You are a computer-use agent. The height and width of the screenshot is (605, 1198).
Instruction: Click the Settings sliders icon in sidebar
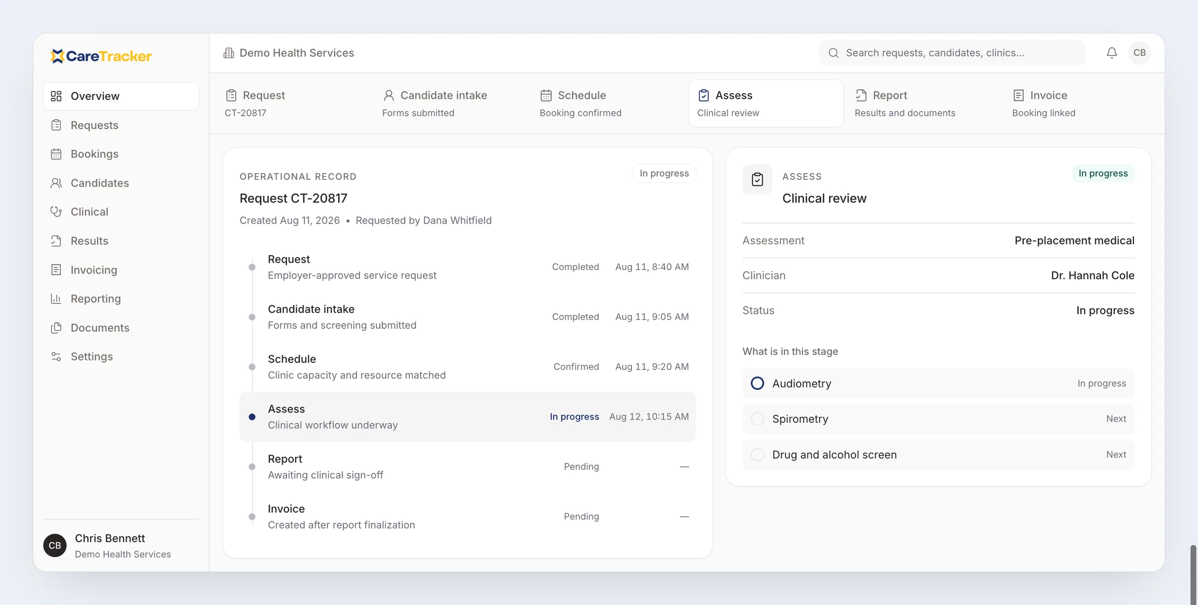click(56, 356)
